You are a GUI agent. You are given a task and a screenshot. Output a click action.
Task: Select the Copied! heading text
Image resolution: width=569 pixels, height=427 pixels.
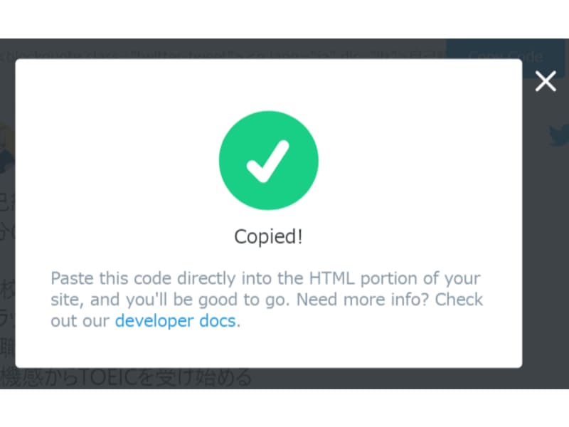pos(268,237)
